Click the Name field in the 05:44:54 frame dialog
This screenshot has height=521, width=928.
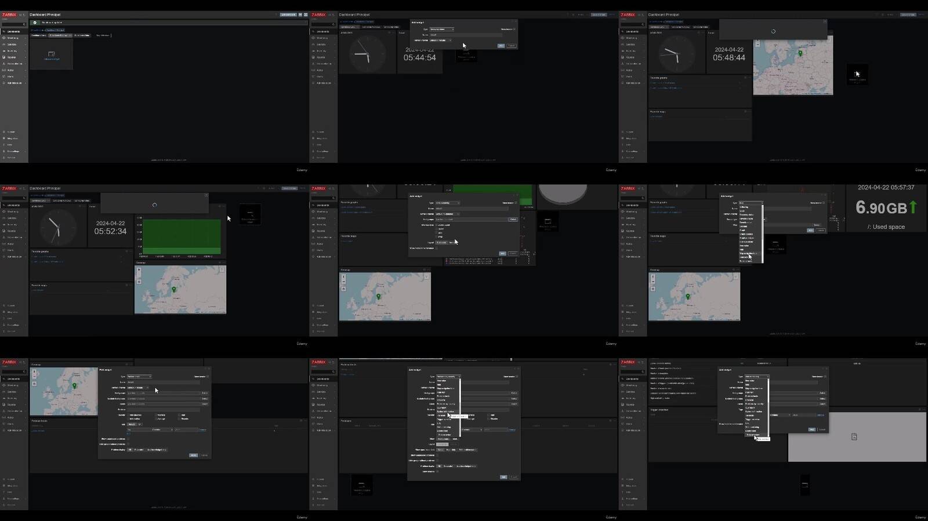[x=466, y=35]
